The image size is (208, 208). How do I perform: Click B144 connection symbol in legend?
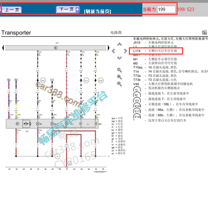pyautogui.click(x=137, y=106)
